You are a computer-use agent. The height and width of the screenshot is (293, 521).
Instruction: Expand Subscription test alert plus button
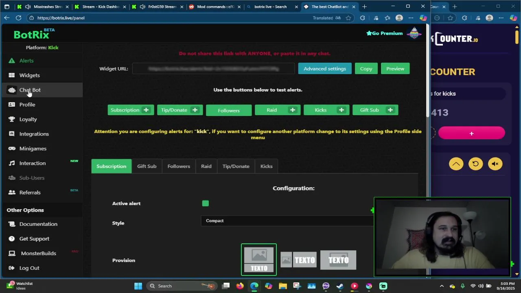point(146,110)
